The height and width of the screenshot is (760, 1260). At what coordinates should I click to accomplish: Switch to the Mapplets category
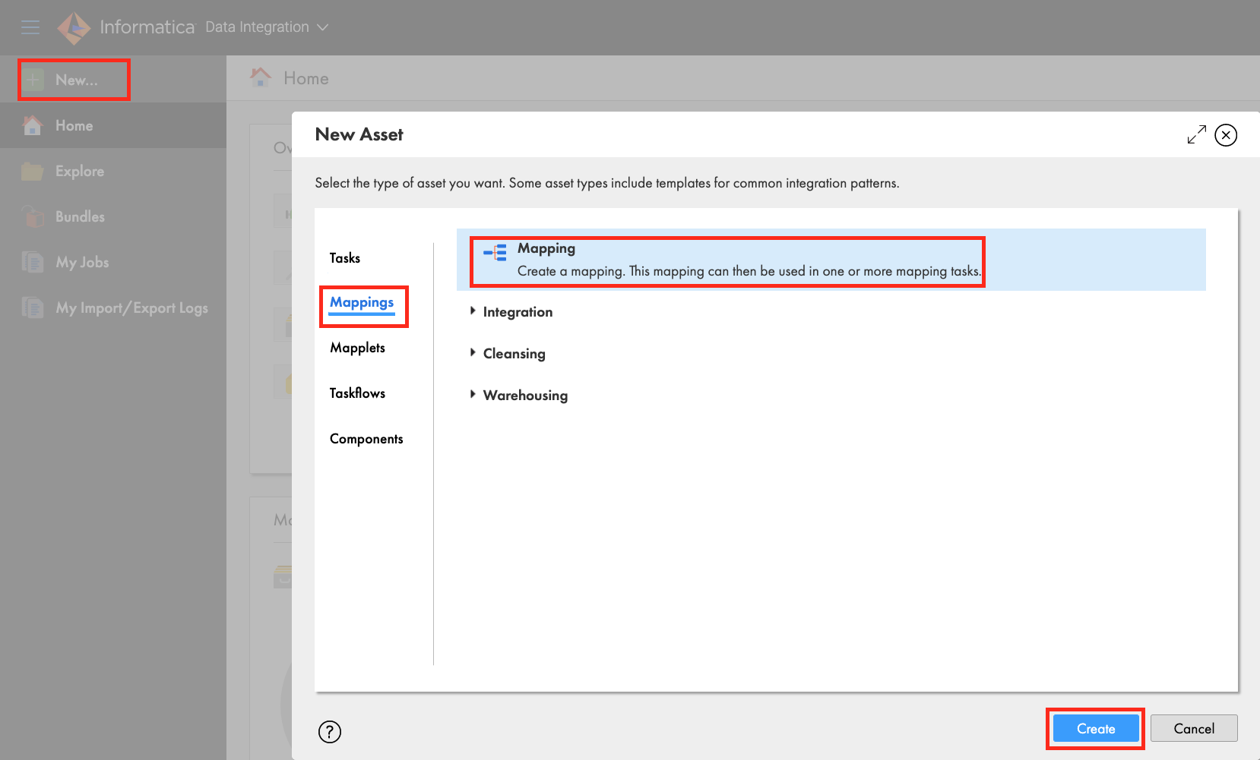coord(357,348)
